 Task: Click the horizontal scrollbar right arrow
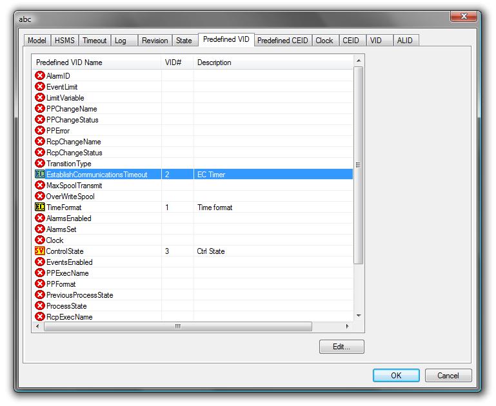348,327
